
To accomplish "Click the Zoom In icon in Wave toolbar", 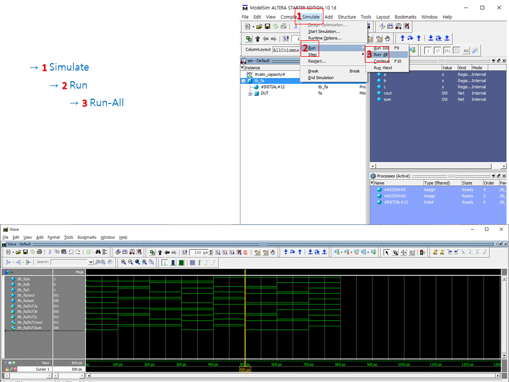I will [x=124, y=262].
